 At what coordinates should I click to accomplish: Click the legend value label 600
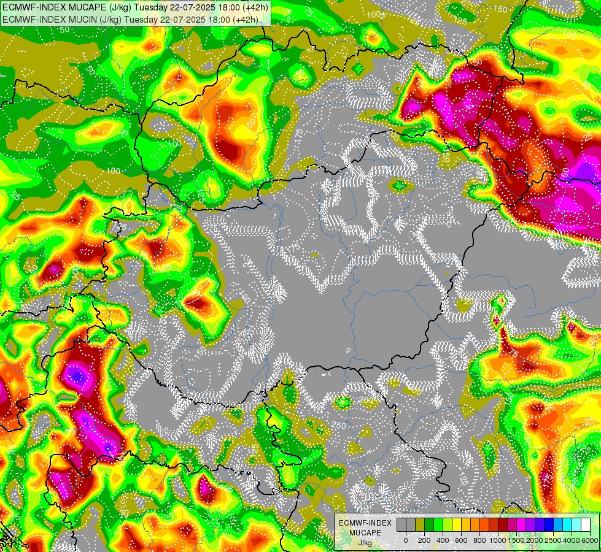pos(461,540)
